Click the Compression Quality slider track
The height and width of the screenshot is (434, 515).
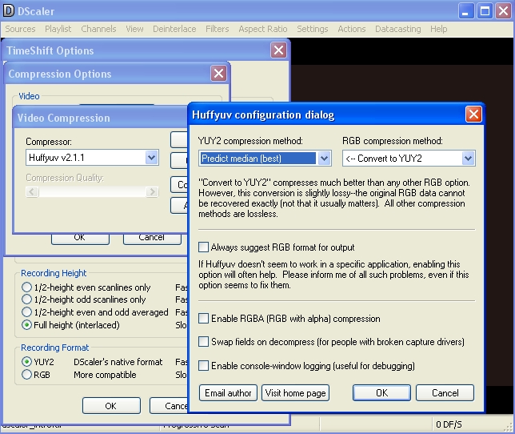point(92,191)
